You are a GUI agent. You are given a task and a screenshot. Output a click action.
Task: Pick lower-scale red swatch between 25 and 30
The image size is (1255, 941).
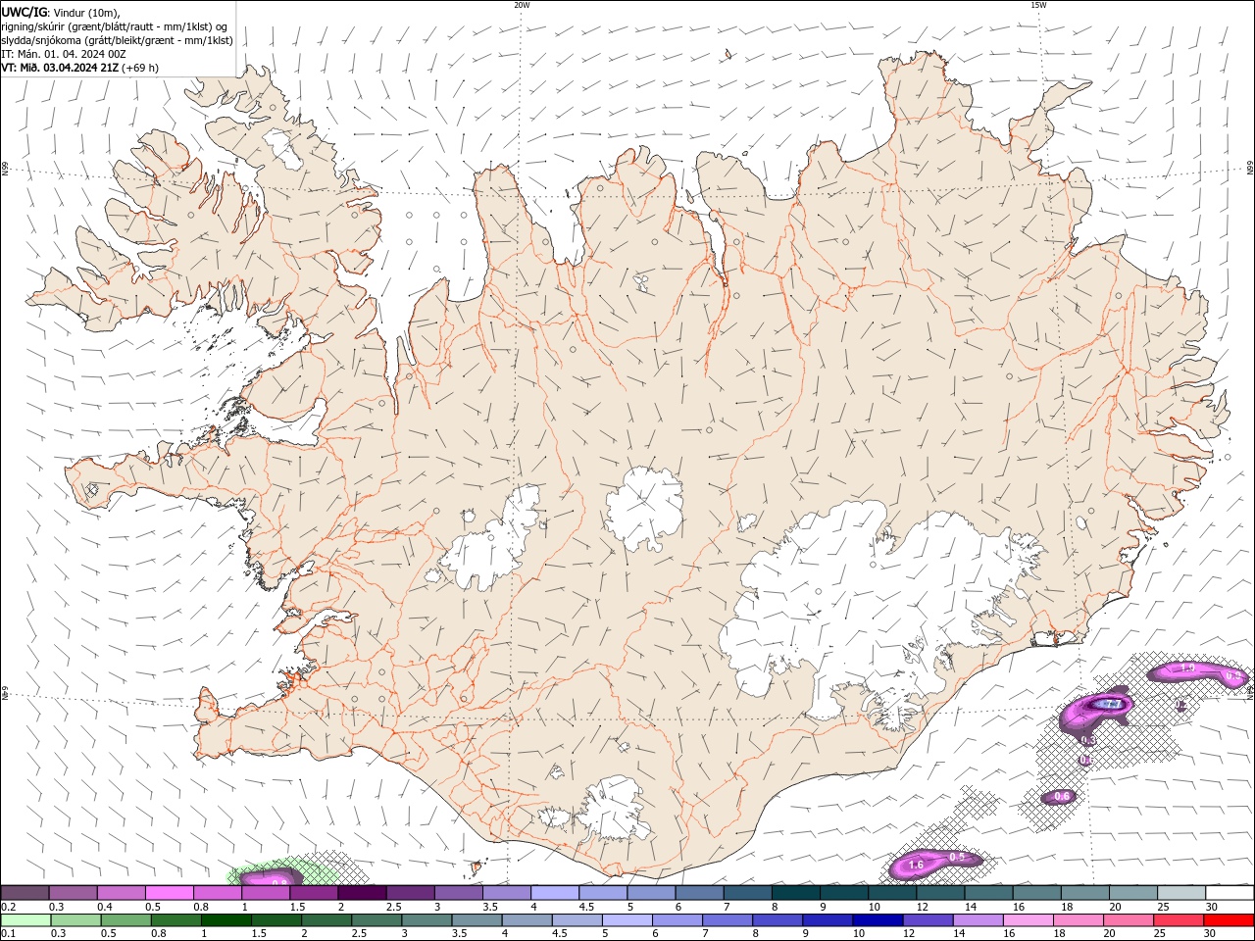tap(1178, 920)
